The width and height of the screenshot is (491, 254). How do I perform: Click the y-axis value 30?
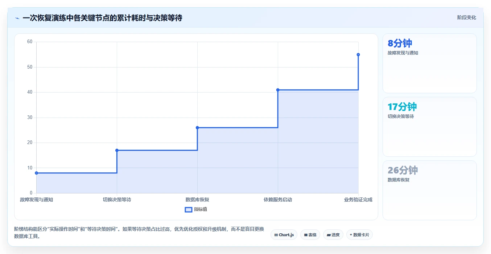click(30, 118)
